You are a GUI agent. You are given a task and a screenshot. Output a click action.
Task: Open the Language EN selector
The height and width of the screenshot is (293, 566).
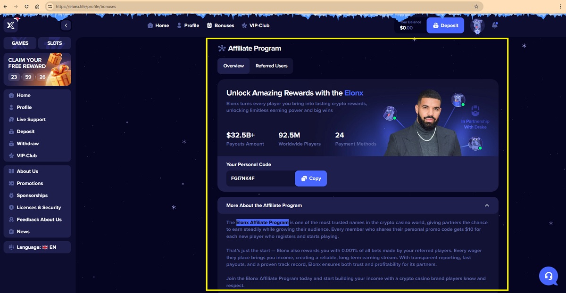(x=37, y=247)
